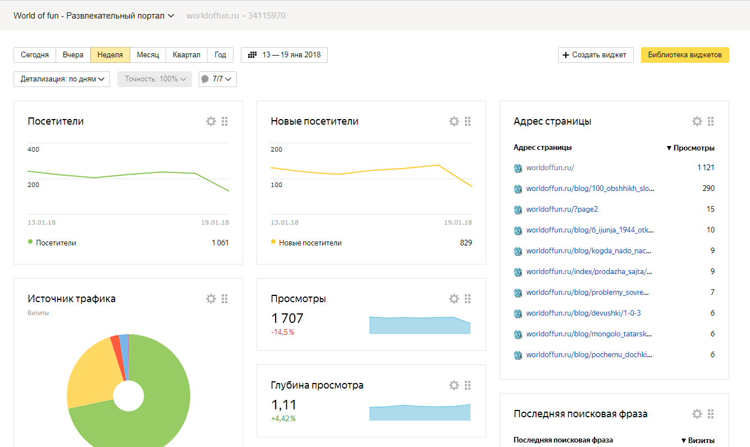Click drag handle of Адрес страницы widget
This screenshot has width=750, height=447.
click(x=711, y=121)
